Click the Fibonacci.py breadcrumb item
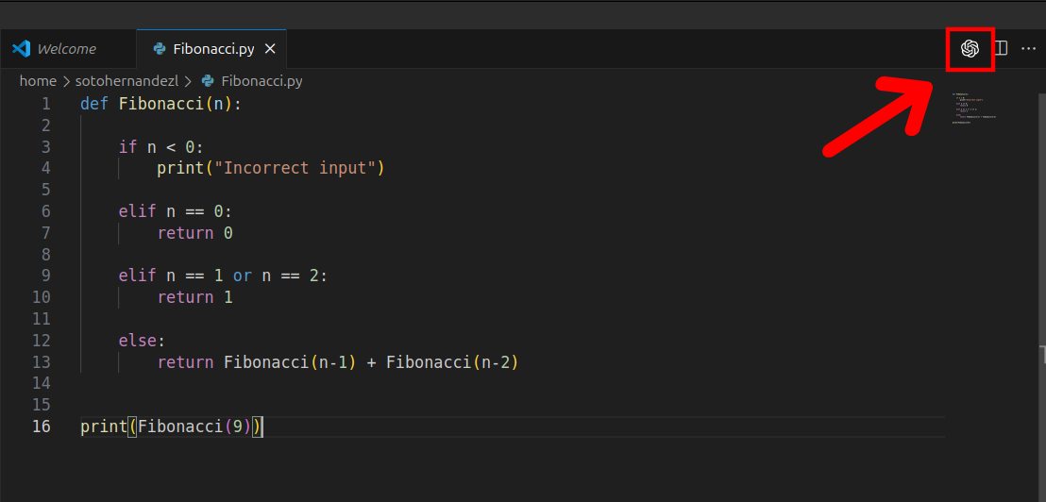 tap(261, 81)
